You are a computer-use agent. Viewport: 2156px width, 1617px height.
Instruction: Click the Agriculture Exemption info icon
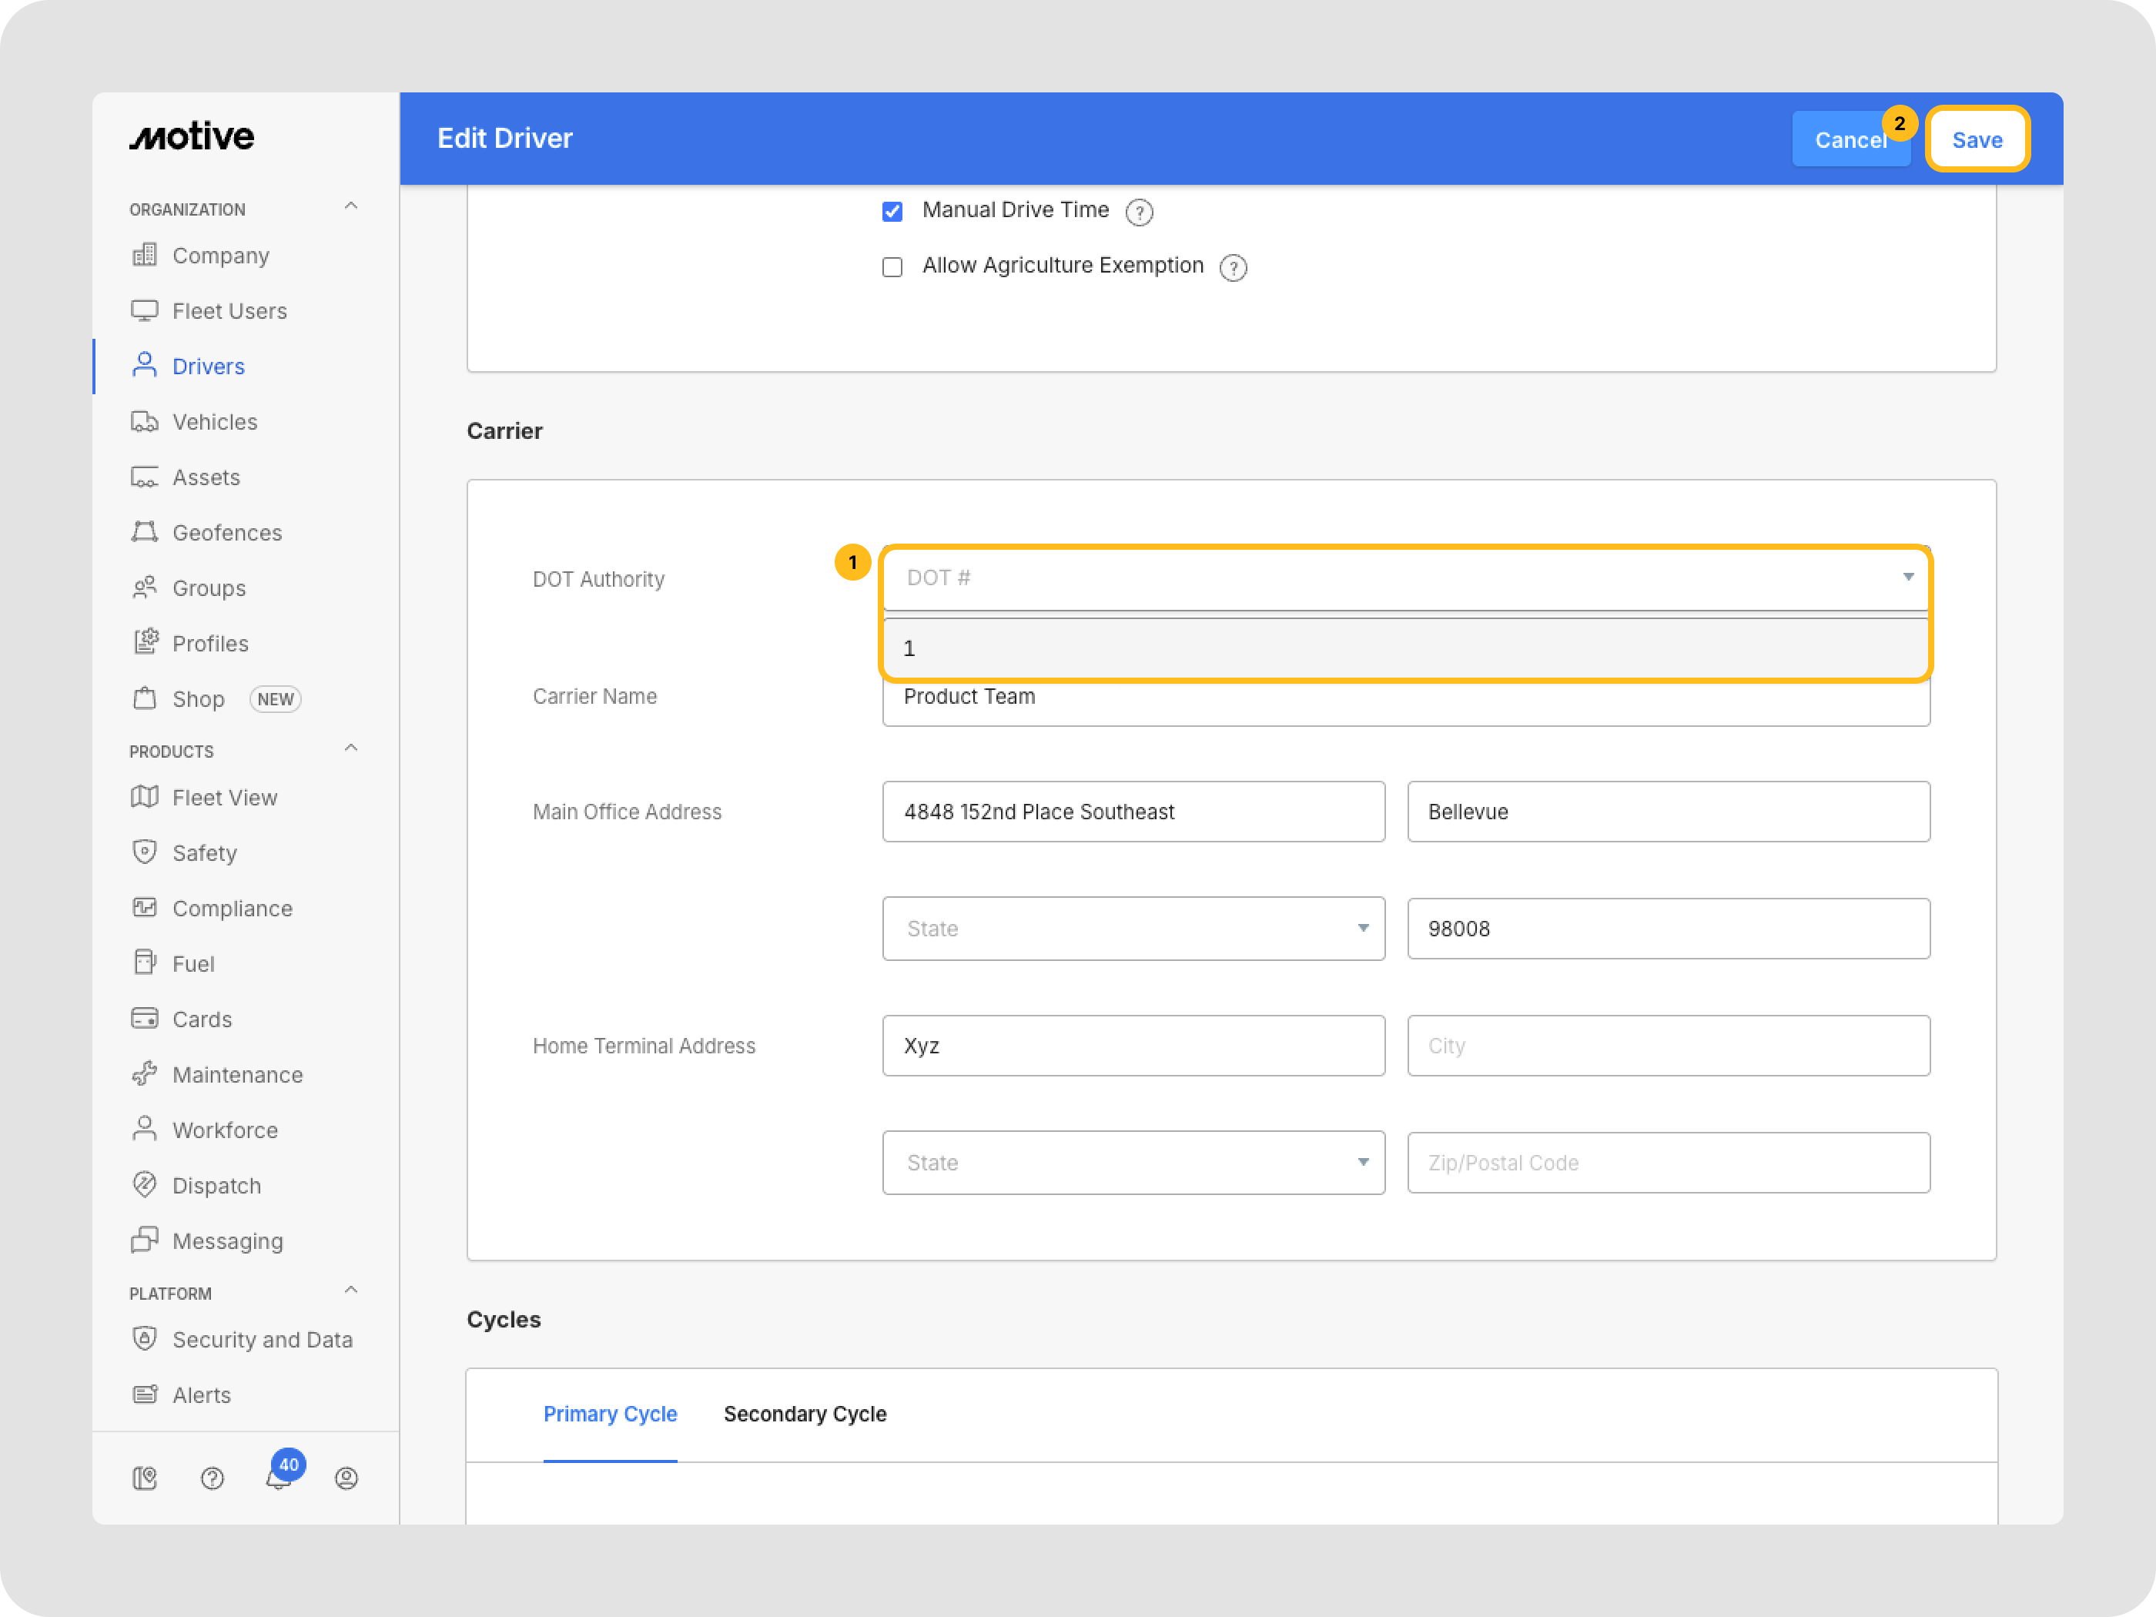coord(1233,267)
